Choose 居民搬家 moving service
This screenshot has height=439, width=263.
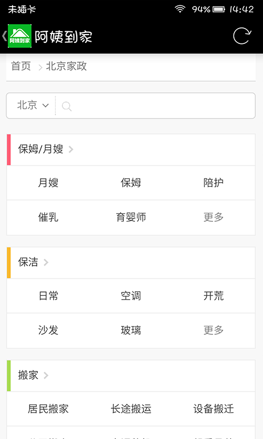(48, 409)
